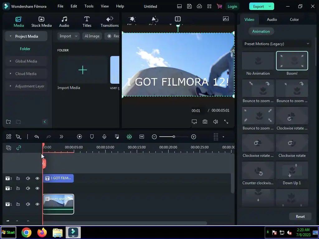This screenshot has height=239, width=319.
Task: Select the Animation sub-tab
Action: pos(261,31)
